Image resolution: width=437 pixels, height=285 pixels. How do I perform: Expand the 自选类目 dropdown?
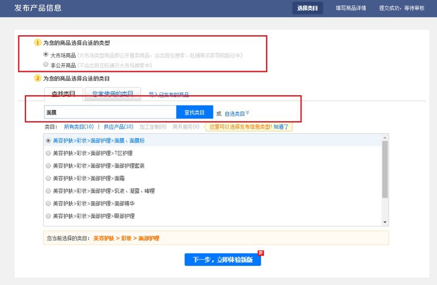tap(237, 114)
